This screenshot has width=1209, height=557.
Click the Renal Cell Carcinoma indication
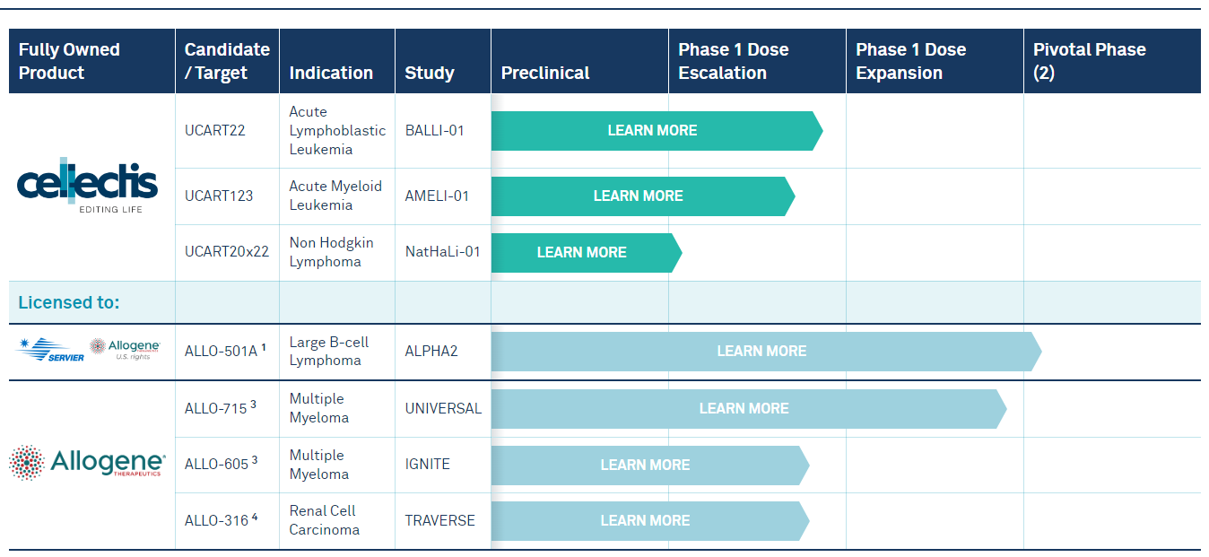click(324, 520)
